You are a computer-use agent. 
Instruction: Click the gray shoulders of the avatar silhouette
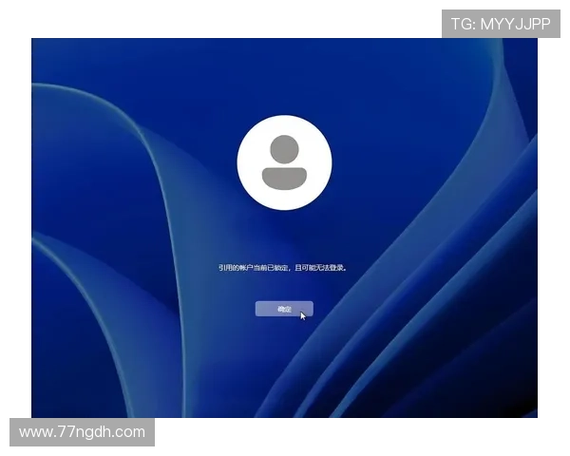pyautogui.click(x=284, y=178)
